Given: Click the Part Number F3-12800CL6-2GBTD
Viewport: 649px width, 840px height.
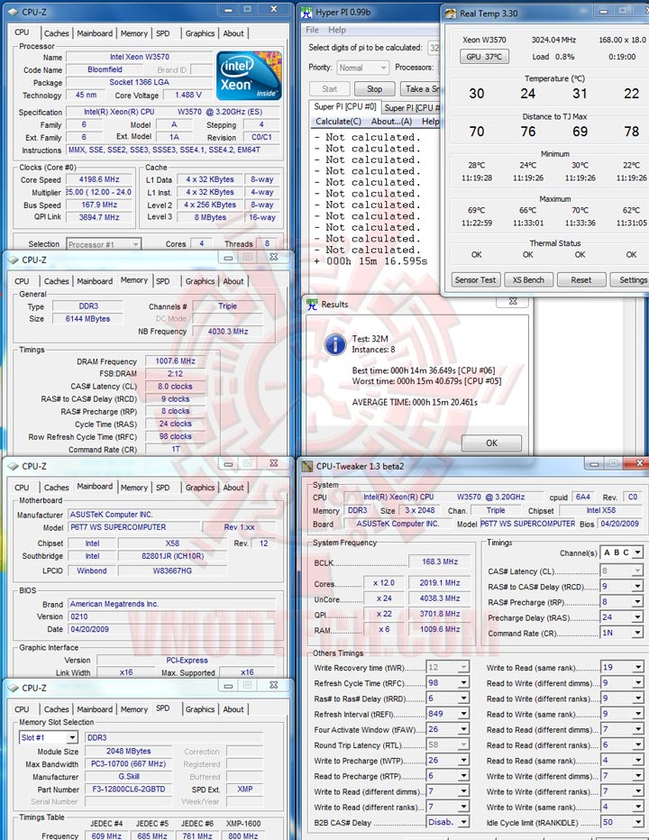Looking at the screenshot, I should pos(129,790).
